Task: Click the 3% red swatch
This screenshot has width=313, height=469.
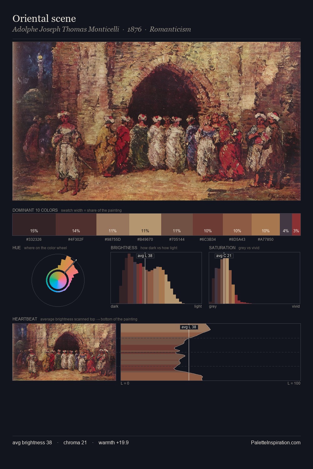Action: [x=296, y=224]
